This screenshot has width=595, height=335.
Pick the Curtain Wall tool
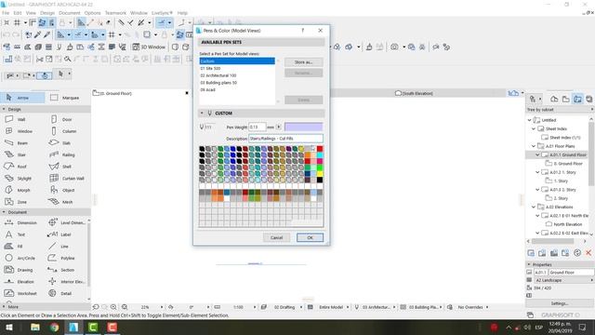pos(67,178)
